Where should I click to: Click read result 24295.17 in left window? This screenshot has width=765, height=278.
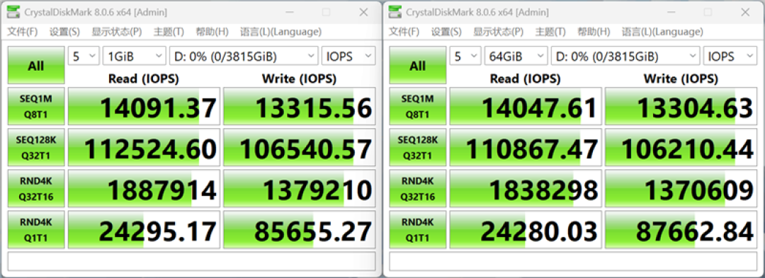pos(144,230)
